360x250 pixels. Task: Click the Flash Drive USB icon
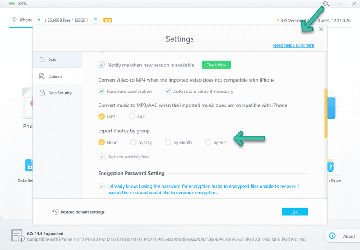click(330, 165)
